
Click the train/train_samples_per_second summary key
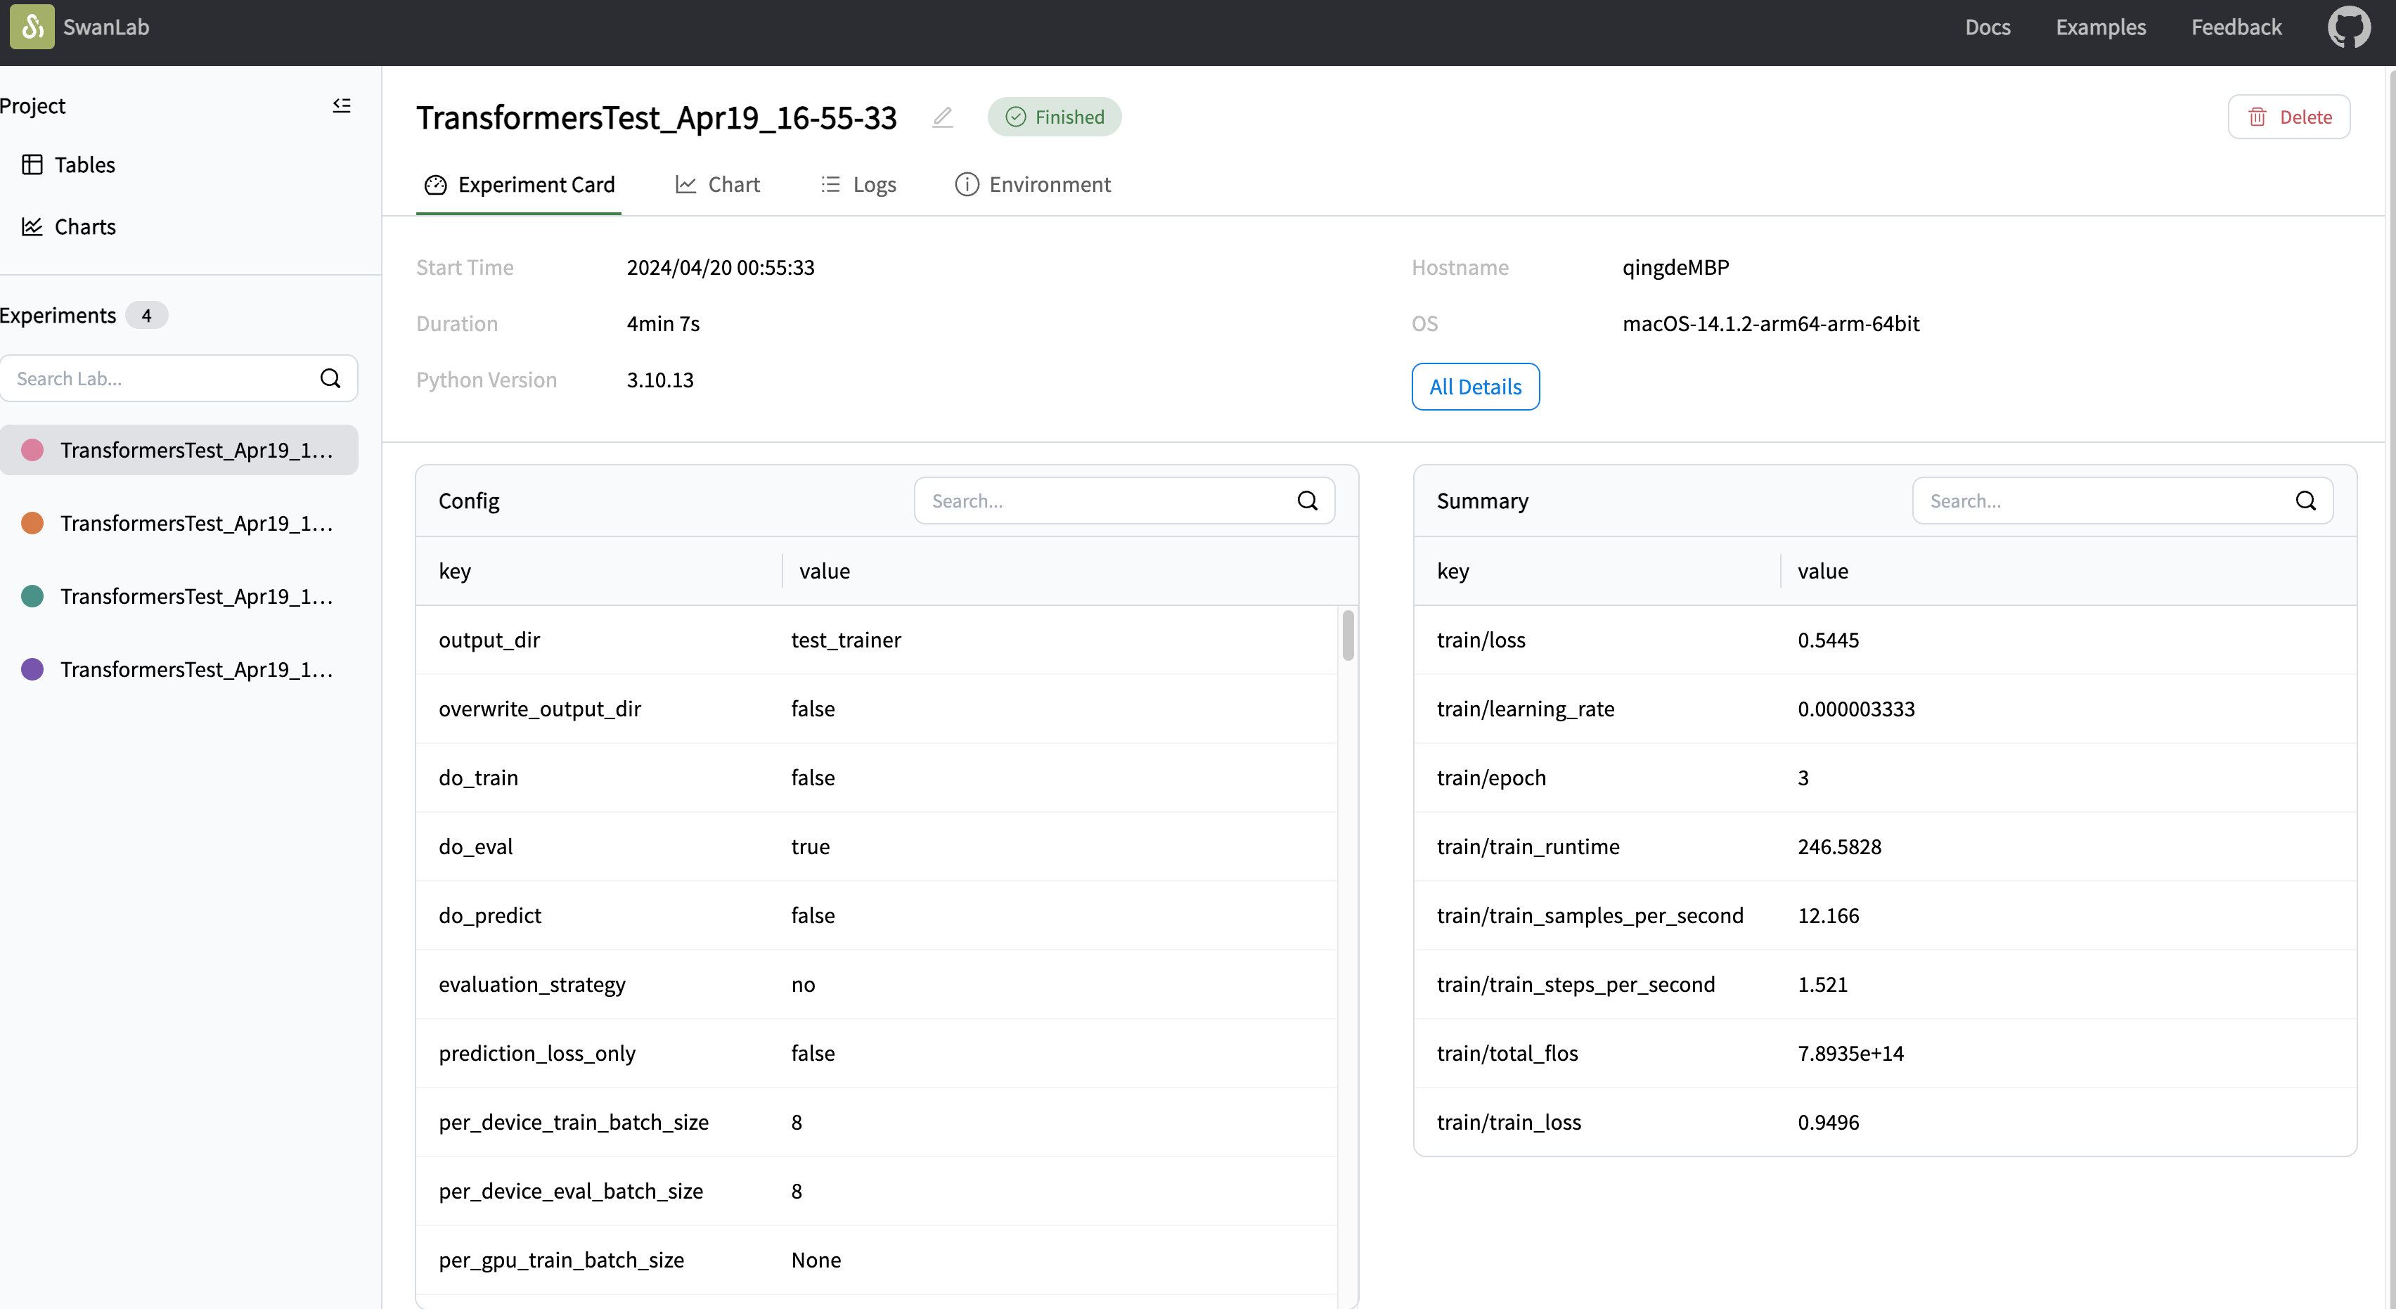coord(1590,915)
